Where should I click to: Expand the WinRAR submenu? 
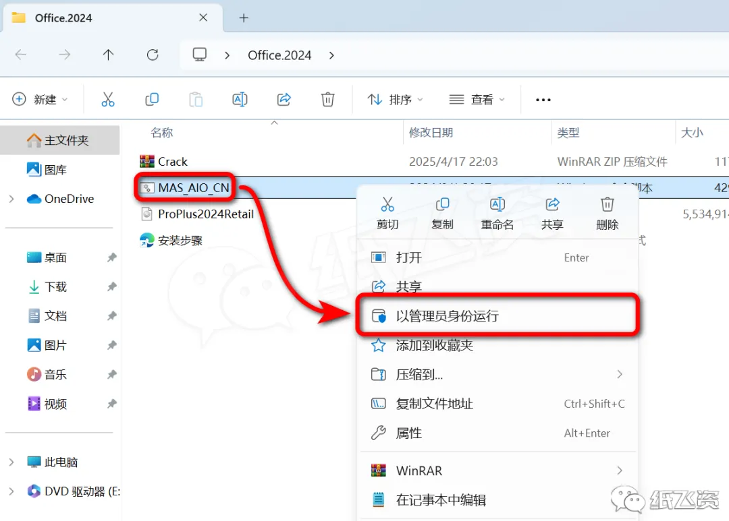click(619, 470)
